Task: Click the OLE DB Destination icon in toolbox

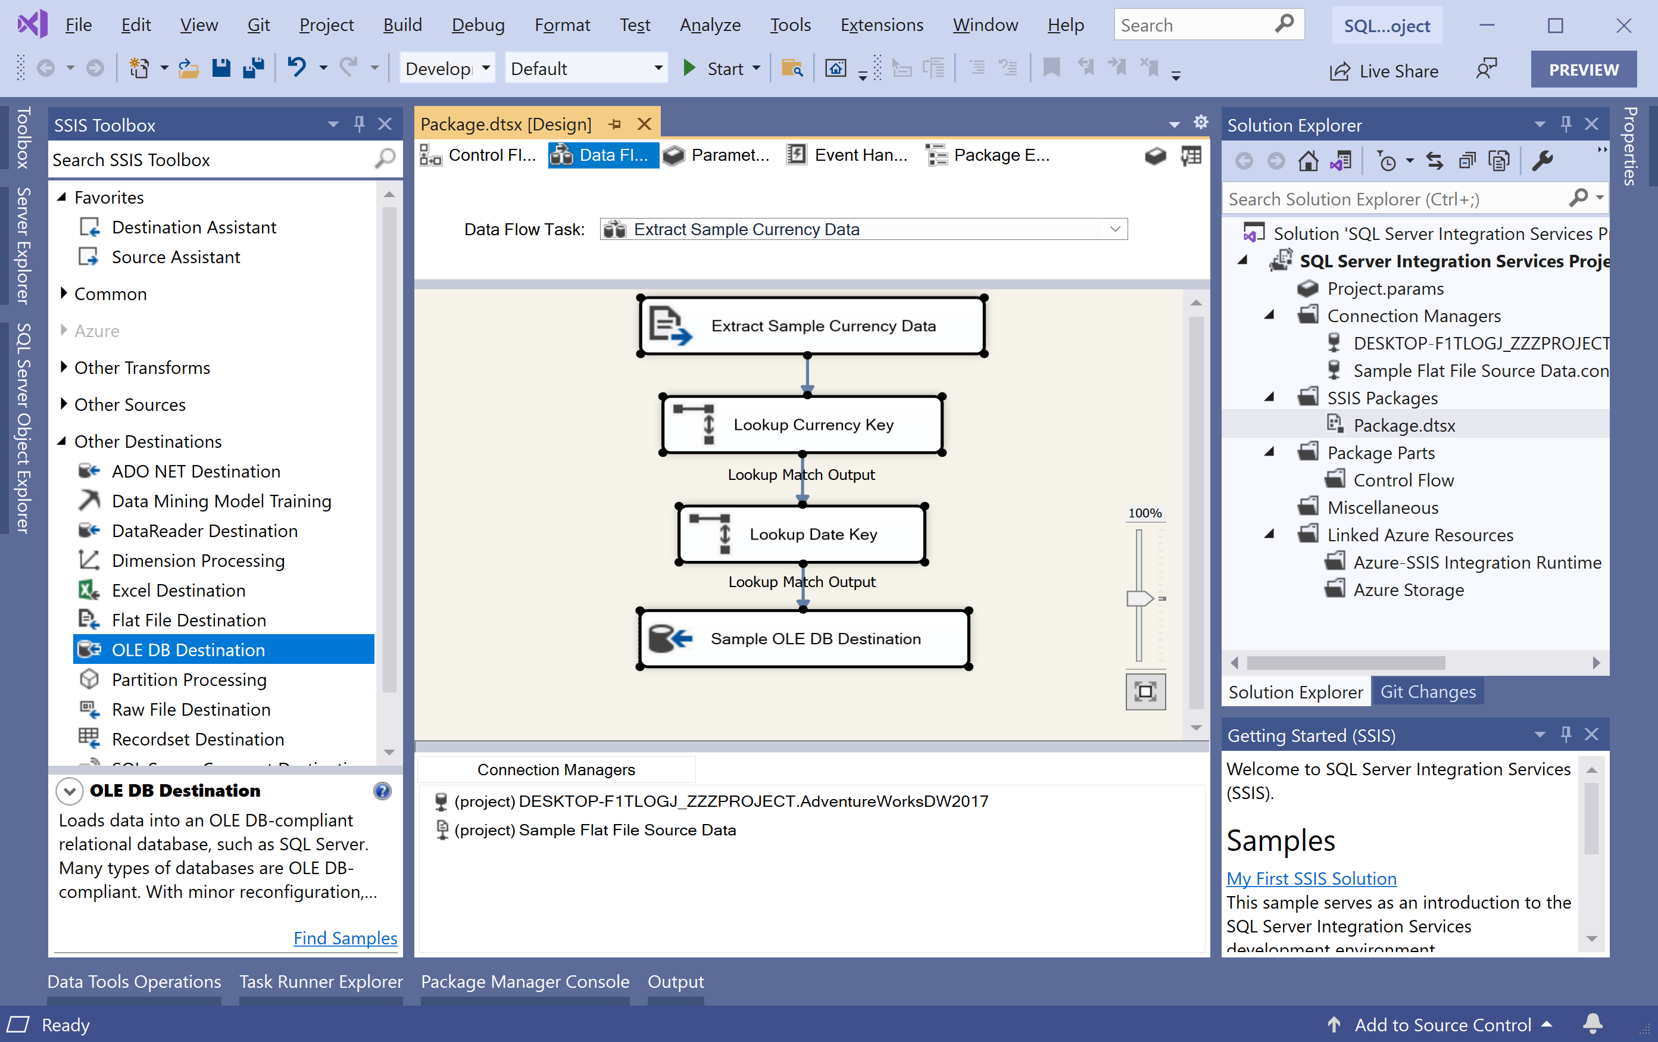Action: (x=89, y=650)
